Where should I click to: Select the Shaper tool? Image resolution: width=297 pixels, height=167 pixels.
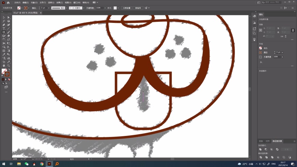4,36
